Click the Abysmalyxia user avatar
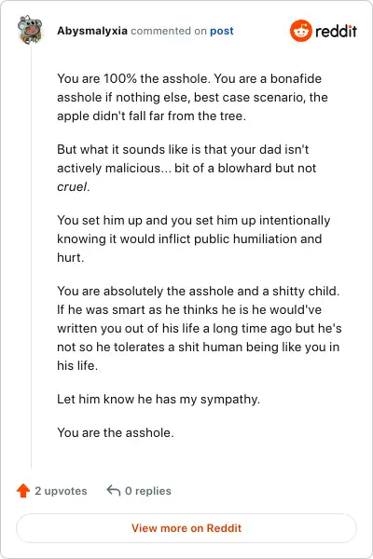This screenshot has width=373, height=559. coord(30,30)
